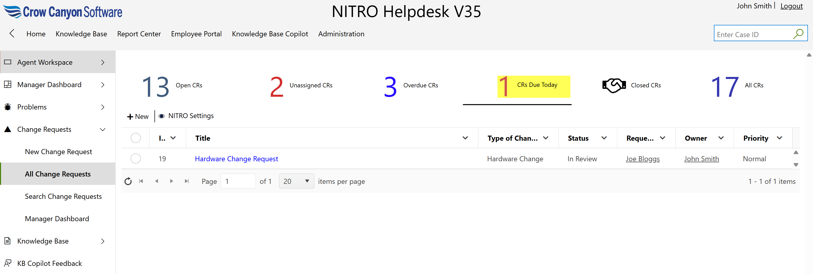Image resolution: width=813 pixels, height=274 pixels.
Task: Click the select-all circle in the grid header
Action: click(136, 138)
